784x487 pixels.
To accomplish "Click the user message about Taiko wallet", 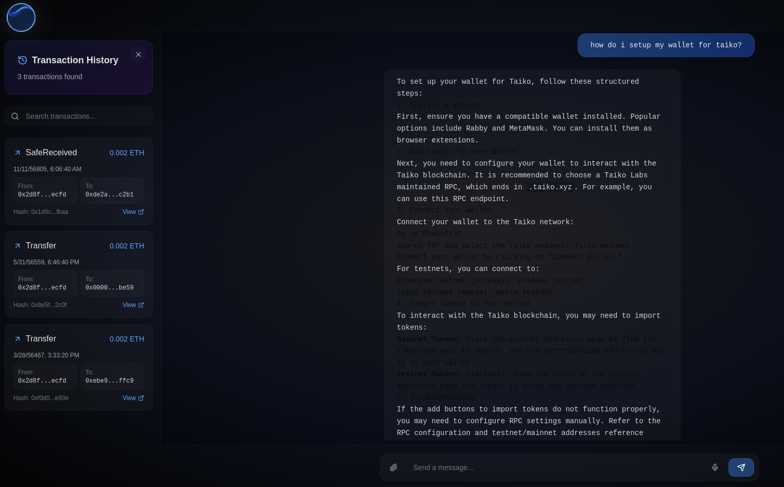I will tap(666, 45).
